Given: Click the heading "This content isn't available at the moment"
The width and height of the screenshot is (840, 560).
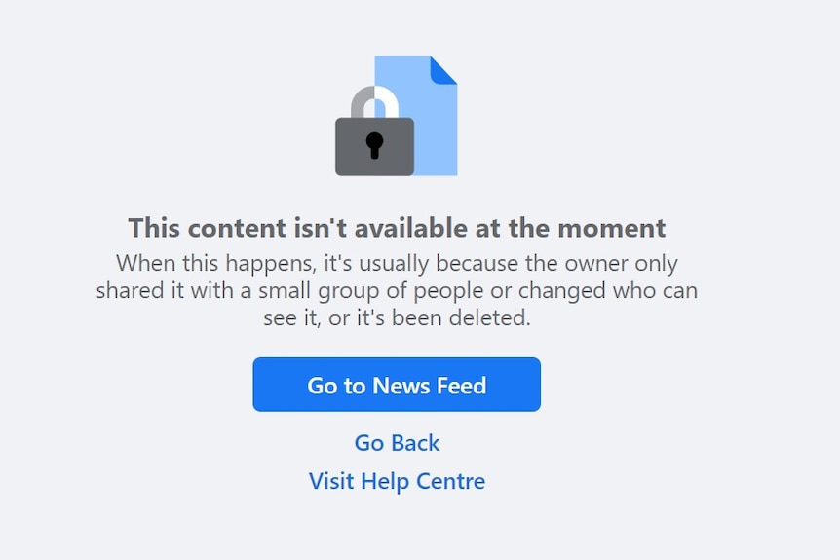Looking at the screenshot, I should [397, 228].
